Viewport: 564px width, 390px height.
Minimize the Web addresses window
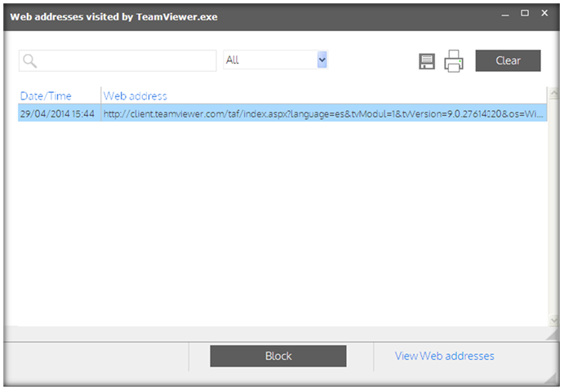click(505, 15)
